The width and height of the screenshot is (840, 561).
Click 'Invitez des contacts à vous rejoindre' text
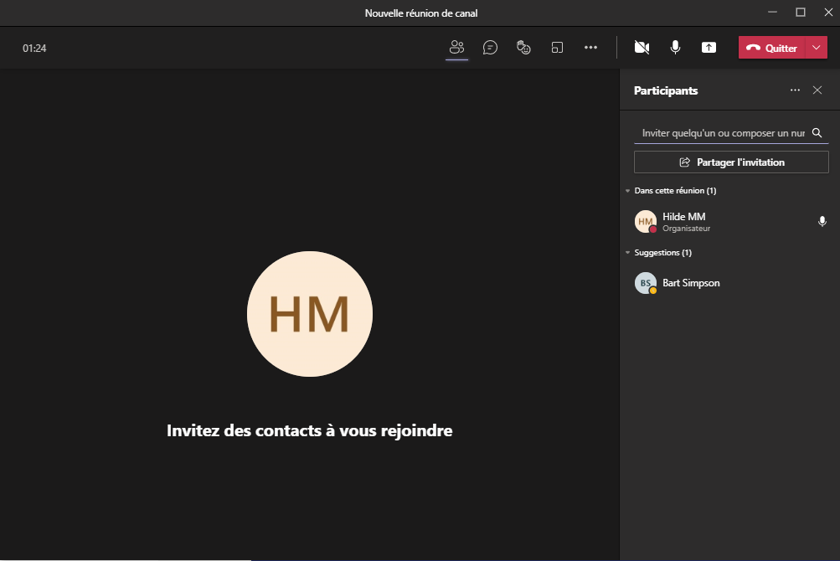[x=310, y=430]
